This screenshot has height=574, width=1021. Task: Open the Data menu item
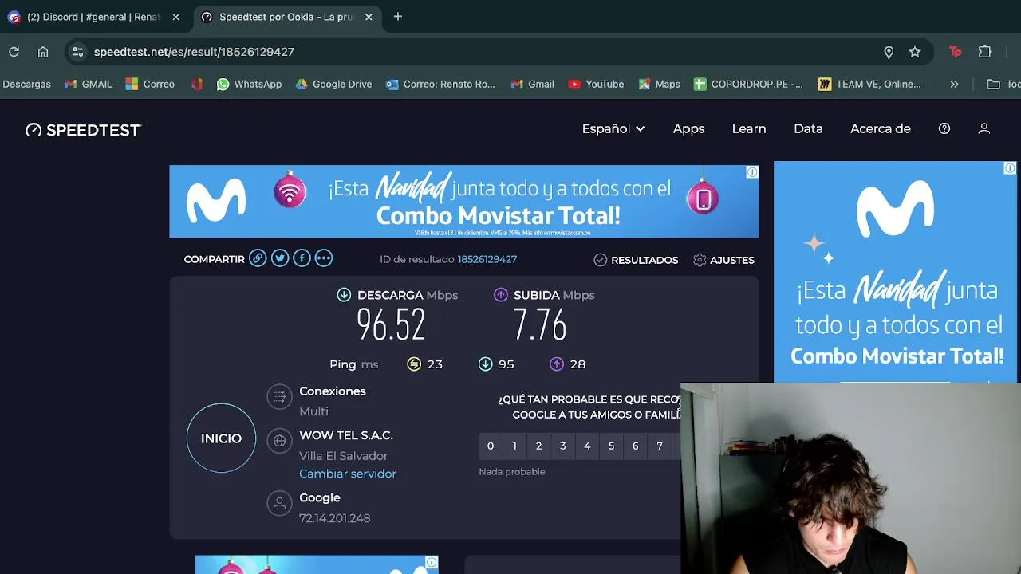[x=808, y=128]
